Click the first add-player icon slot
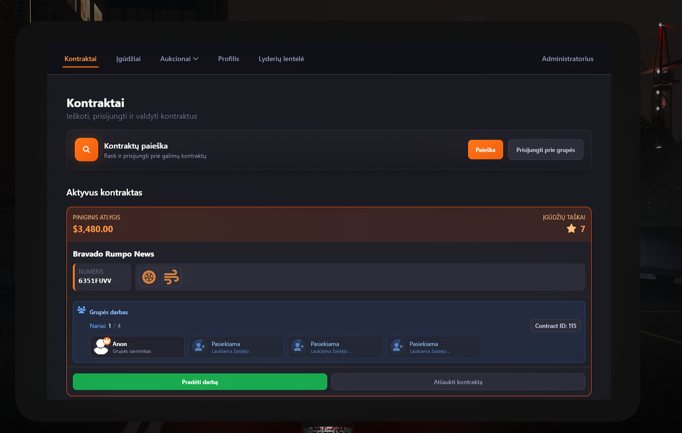The image size is (682, 433). tap(199, 346)
